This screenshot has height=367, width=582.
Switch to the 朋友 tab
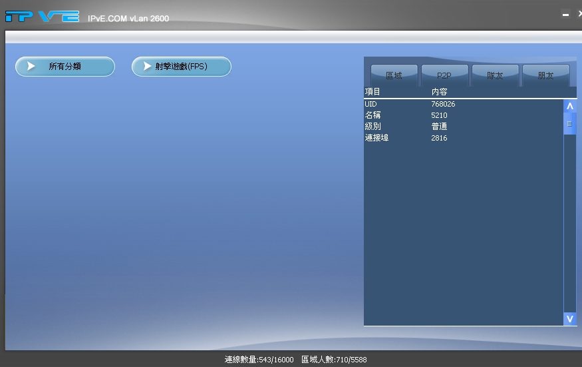545,75
